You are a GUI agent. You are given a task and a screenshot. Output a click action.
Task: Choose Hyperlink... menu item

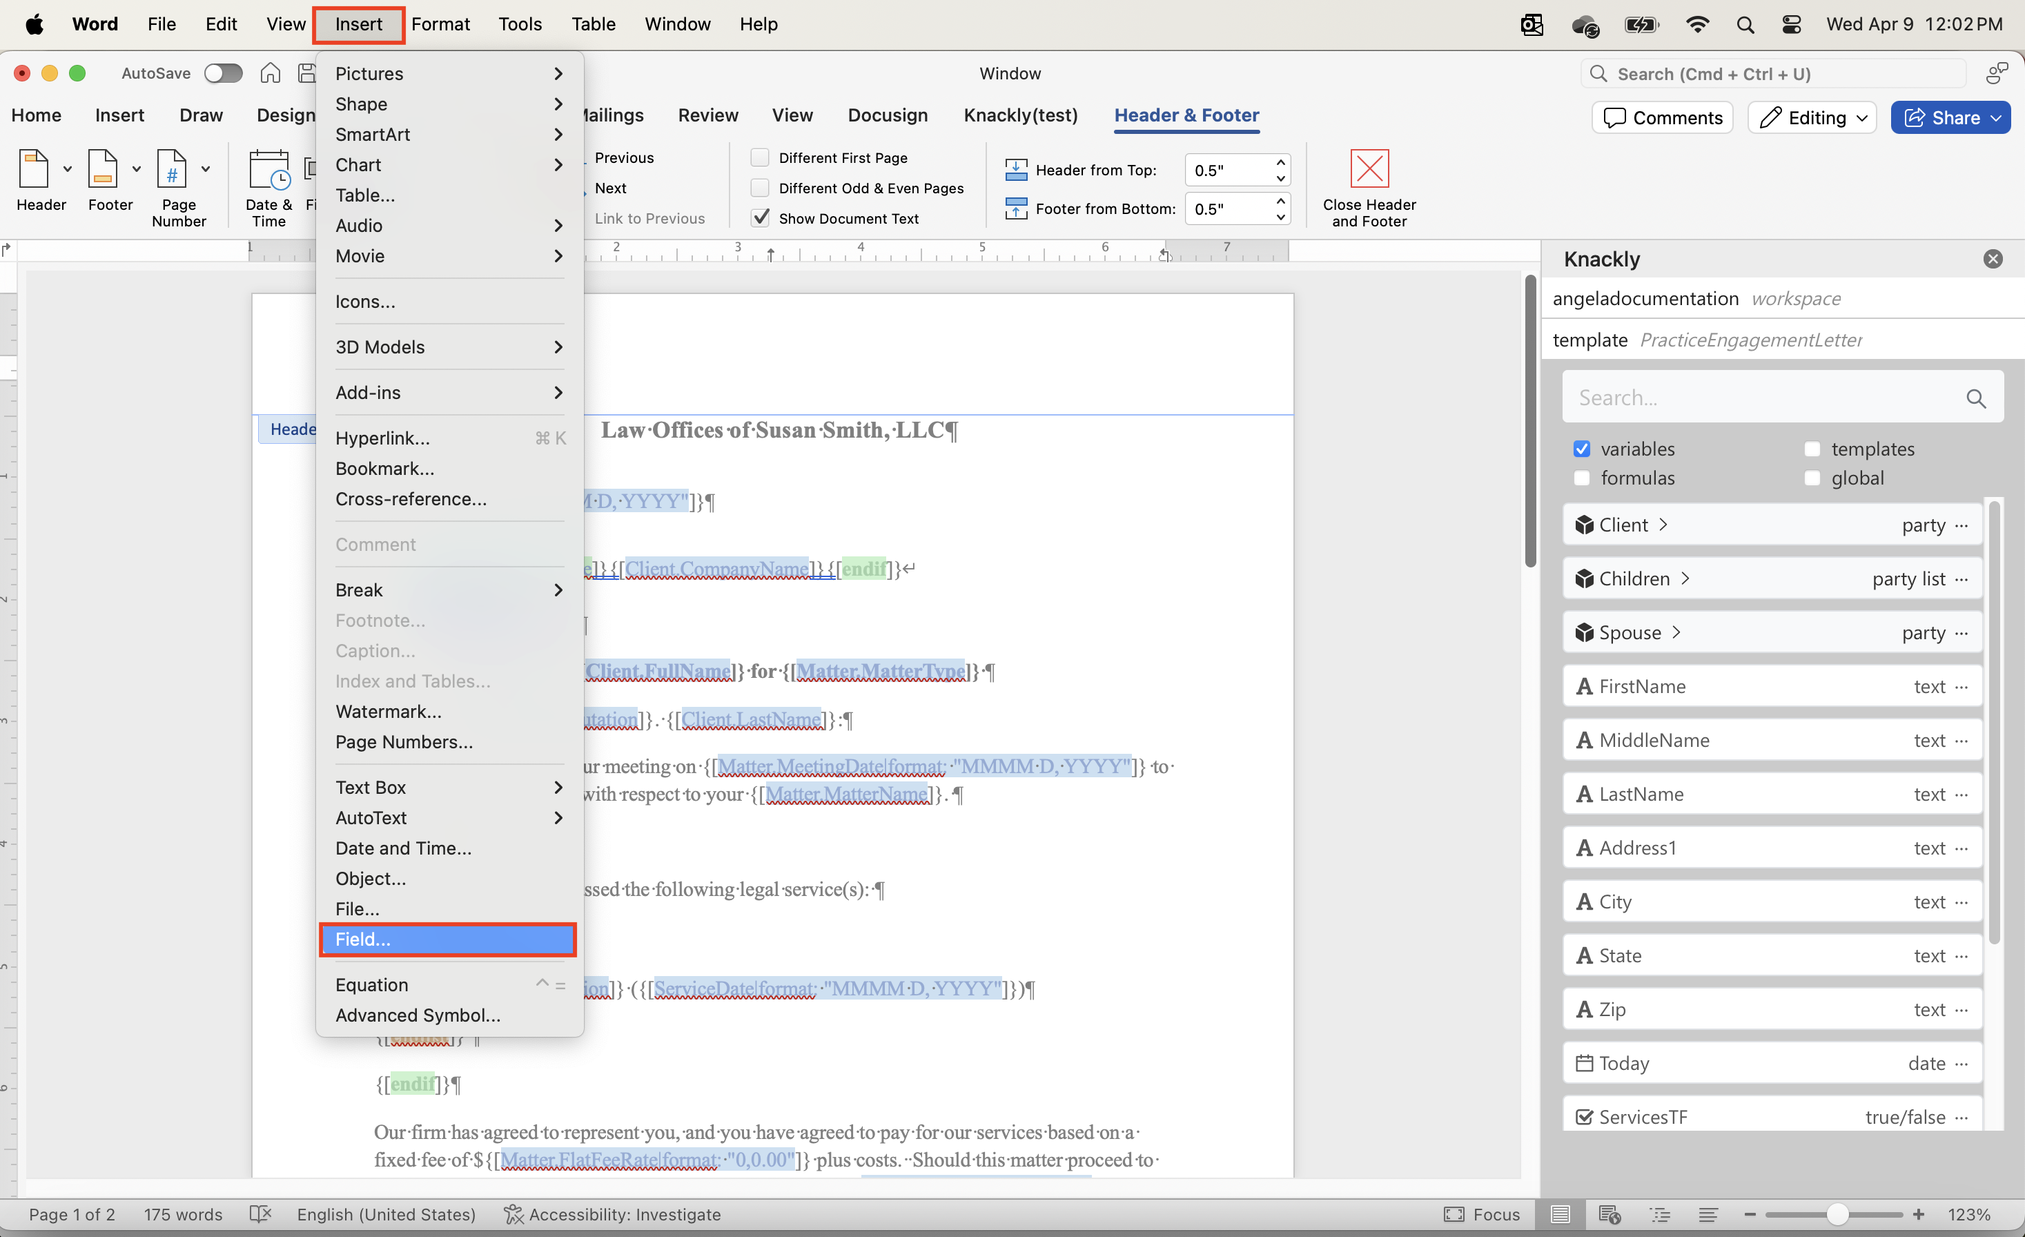pyautogui.click(x=449, y=438)
